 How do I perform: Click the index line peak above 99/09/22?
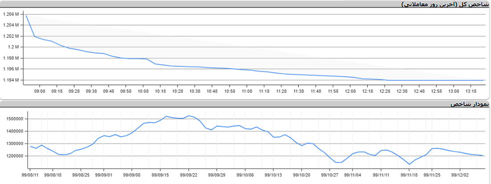click(189, 116)
